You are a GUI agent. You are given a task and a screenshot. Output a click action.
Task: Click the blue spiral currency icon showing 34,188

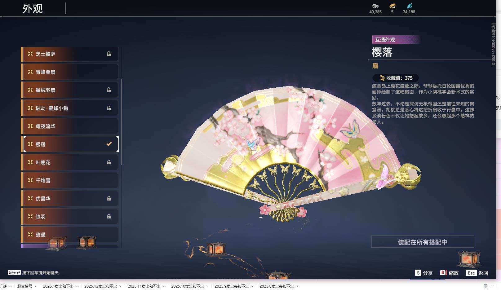click(x=409, y=6)
